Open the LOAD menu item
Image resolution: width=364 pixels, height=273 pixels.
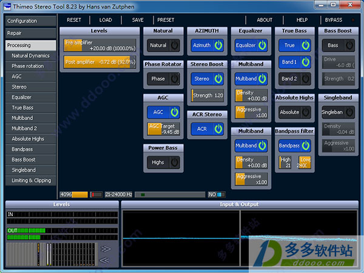tap(106, 20)
